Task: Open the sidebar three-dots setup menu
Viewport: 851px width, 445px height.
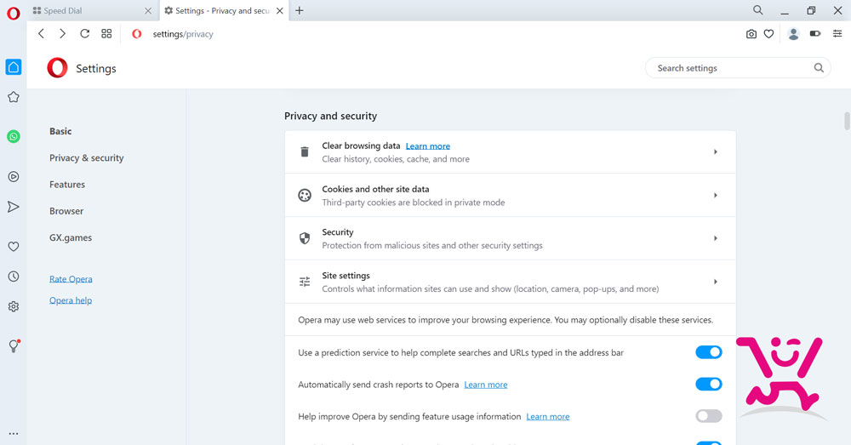Action: click(x=14, y=434)
